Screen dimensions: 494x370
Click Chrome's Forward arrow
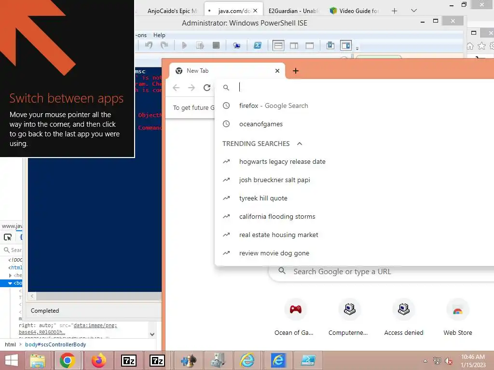tap(191, 88)
